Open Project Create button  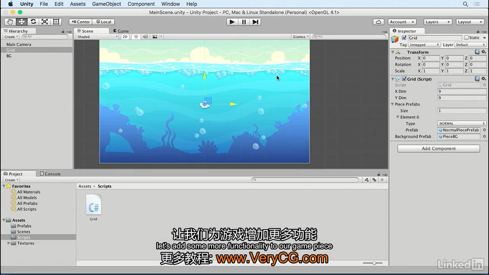click(x=11, y=180)
